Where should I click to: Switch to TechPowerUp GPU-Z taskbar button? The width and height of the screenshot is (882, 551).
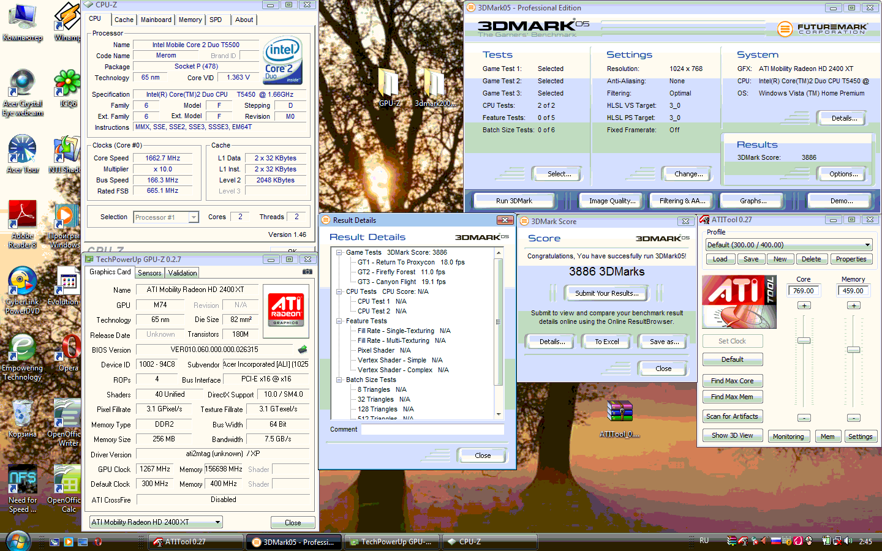point(393,542)
